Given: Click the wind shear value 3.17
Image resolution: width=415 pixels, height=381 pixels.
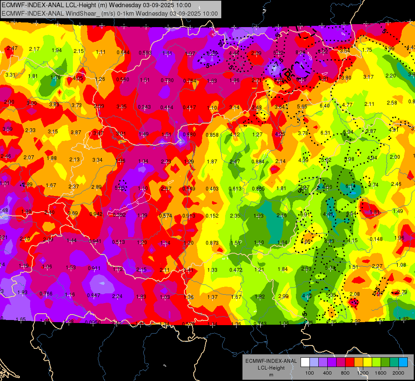Looking at the screenshot, I should (368, 77).
